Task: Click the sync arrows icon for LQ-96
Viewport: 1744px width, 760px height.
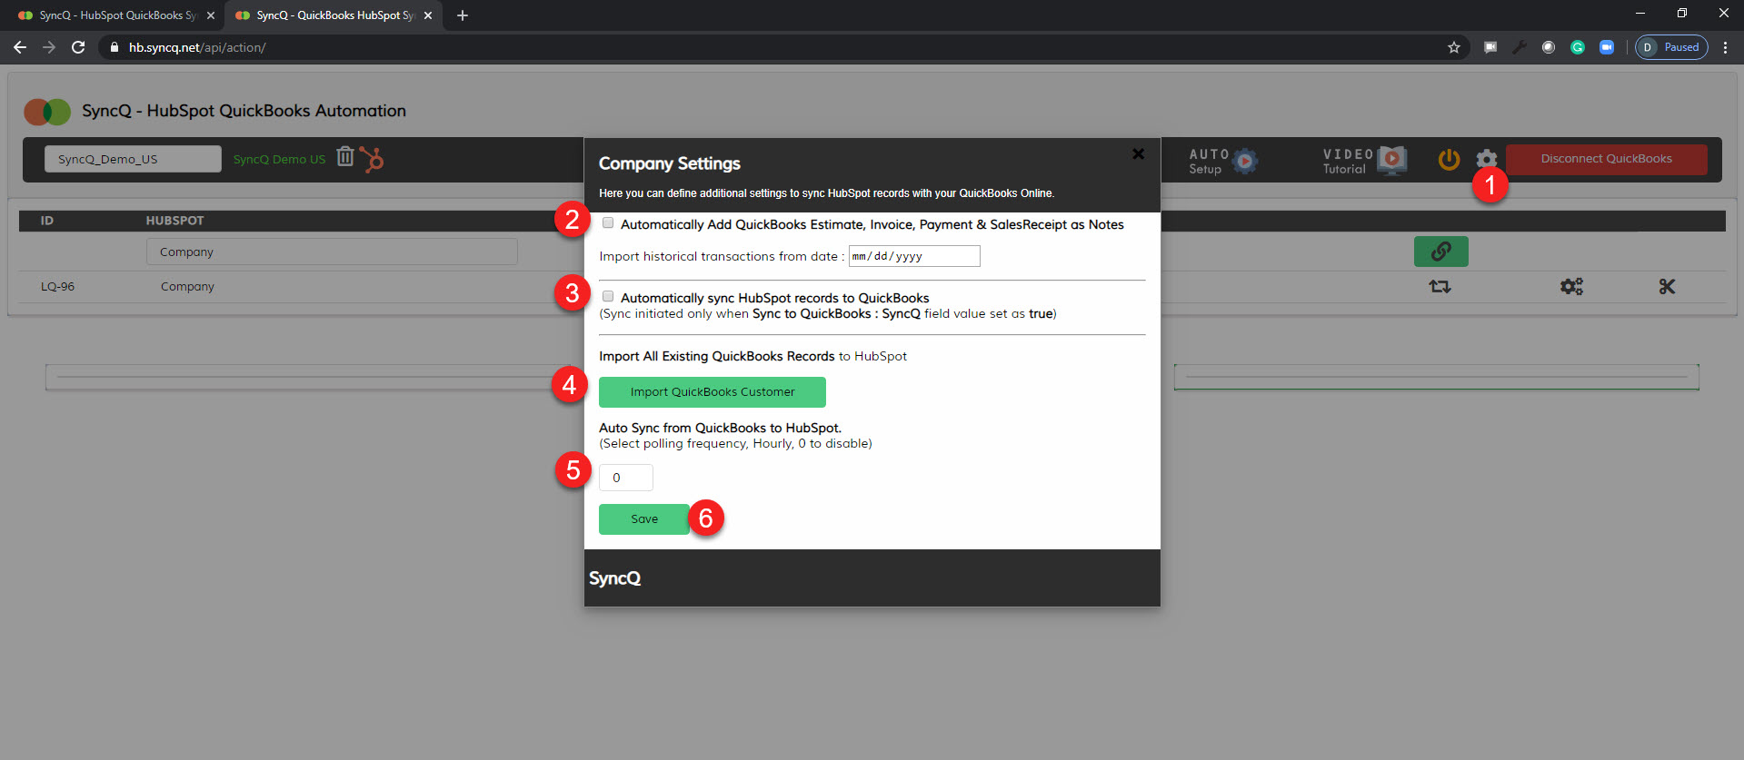Action: click(x=1440, y=287)
